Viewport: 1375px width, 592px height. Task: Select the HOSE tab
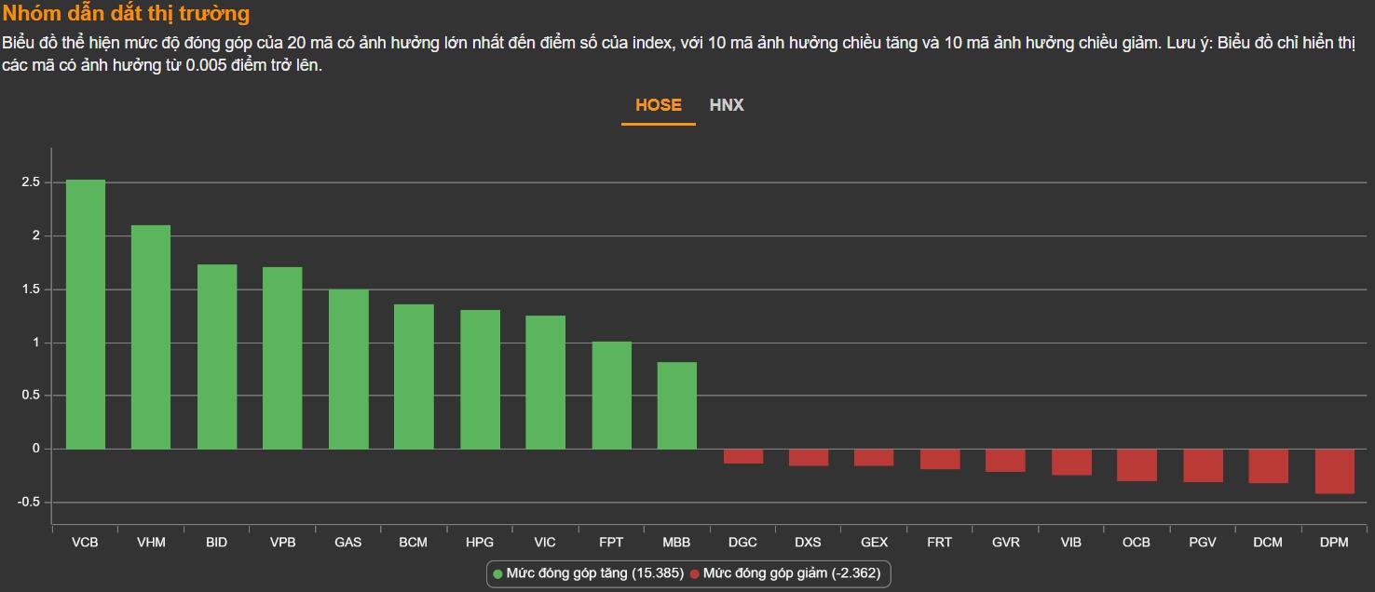pos(658,105)
